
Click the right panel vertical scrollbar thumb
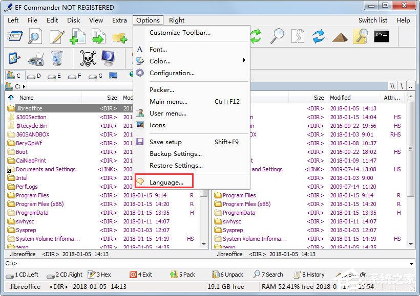pos(410,149)
